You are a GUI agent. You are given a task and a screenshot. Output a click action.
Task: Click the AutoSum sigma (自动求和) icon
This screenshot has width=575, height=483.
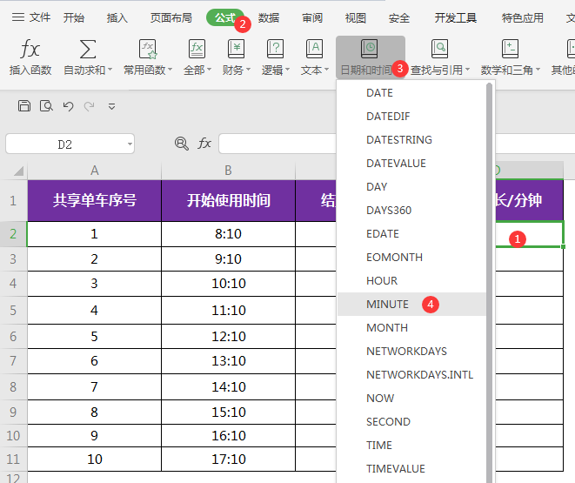point(88,49)
